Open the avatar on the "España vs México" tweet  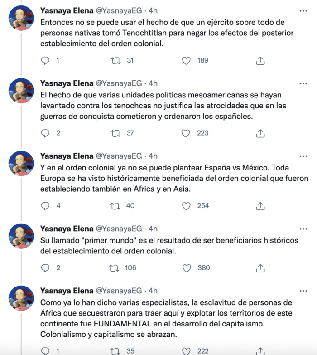pos(21,163)
